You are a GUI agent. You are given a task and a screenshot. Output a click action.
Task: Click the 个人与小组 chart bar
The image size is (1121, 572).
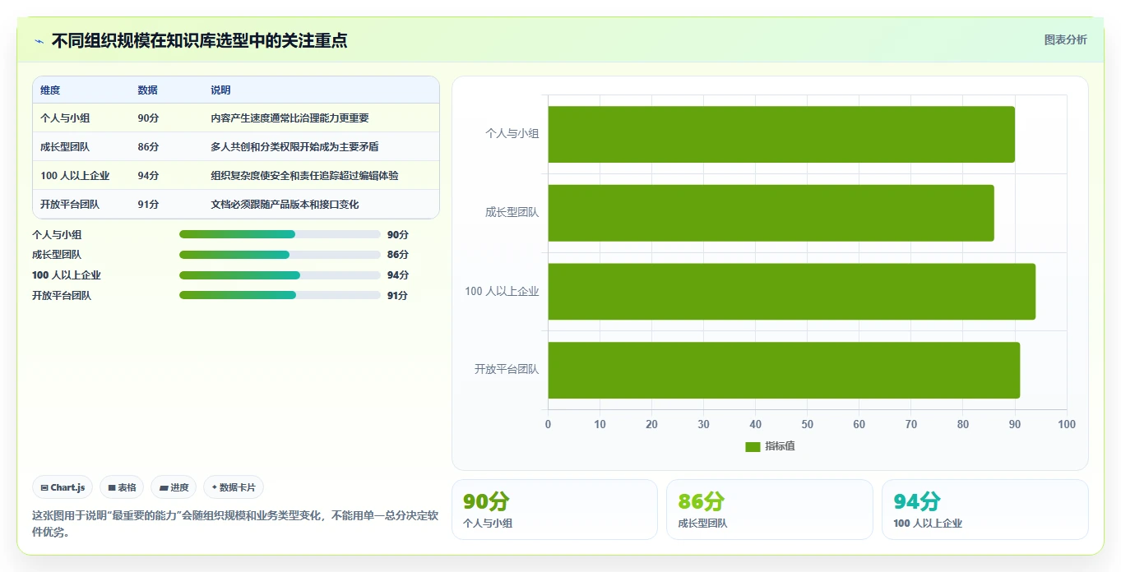pyautogui.click(x=781, y=134)
